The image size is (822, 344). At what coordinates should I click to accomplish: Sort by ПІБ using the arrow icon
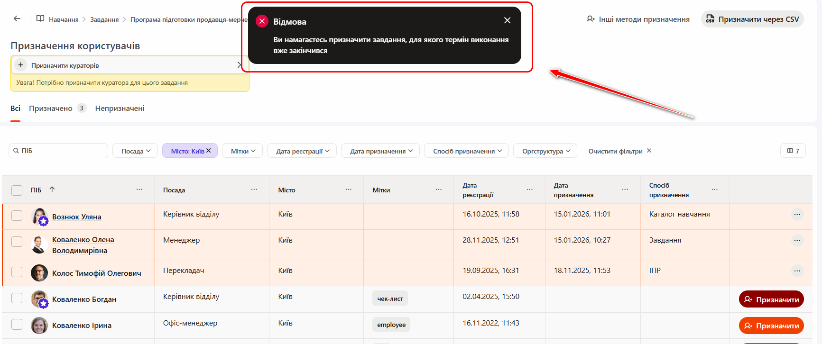click(x=52, y=190)
